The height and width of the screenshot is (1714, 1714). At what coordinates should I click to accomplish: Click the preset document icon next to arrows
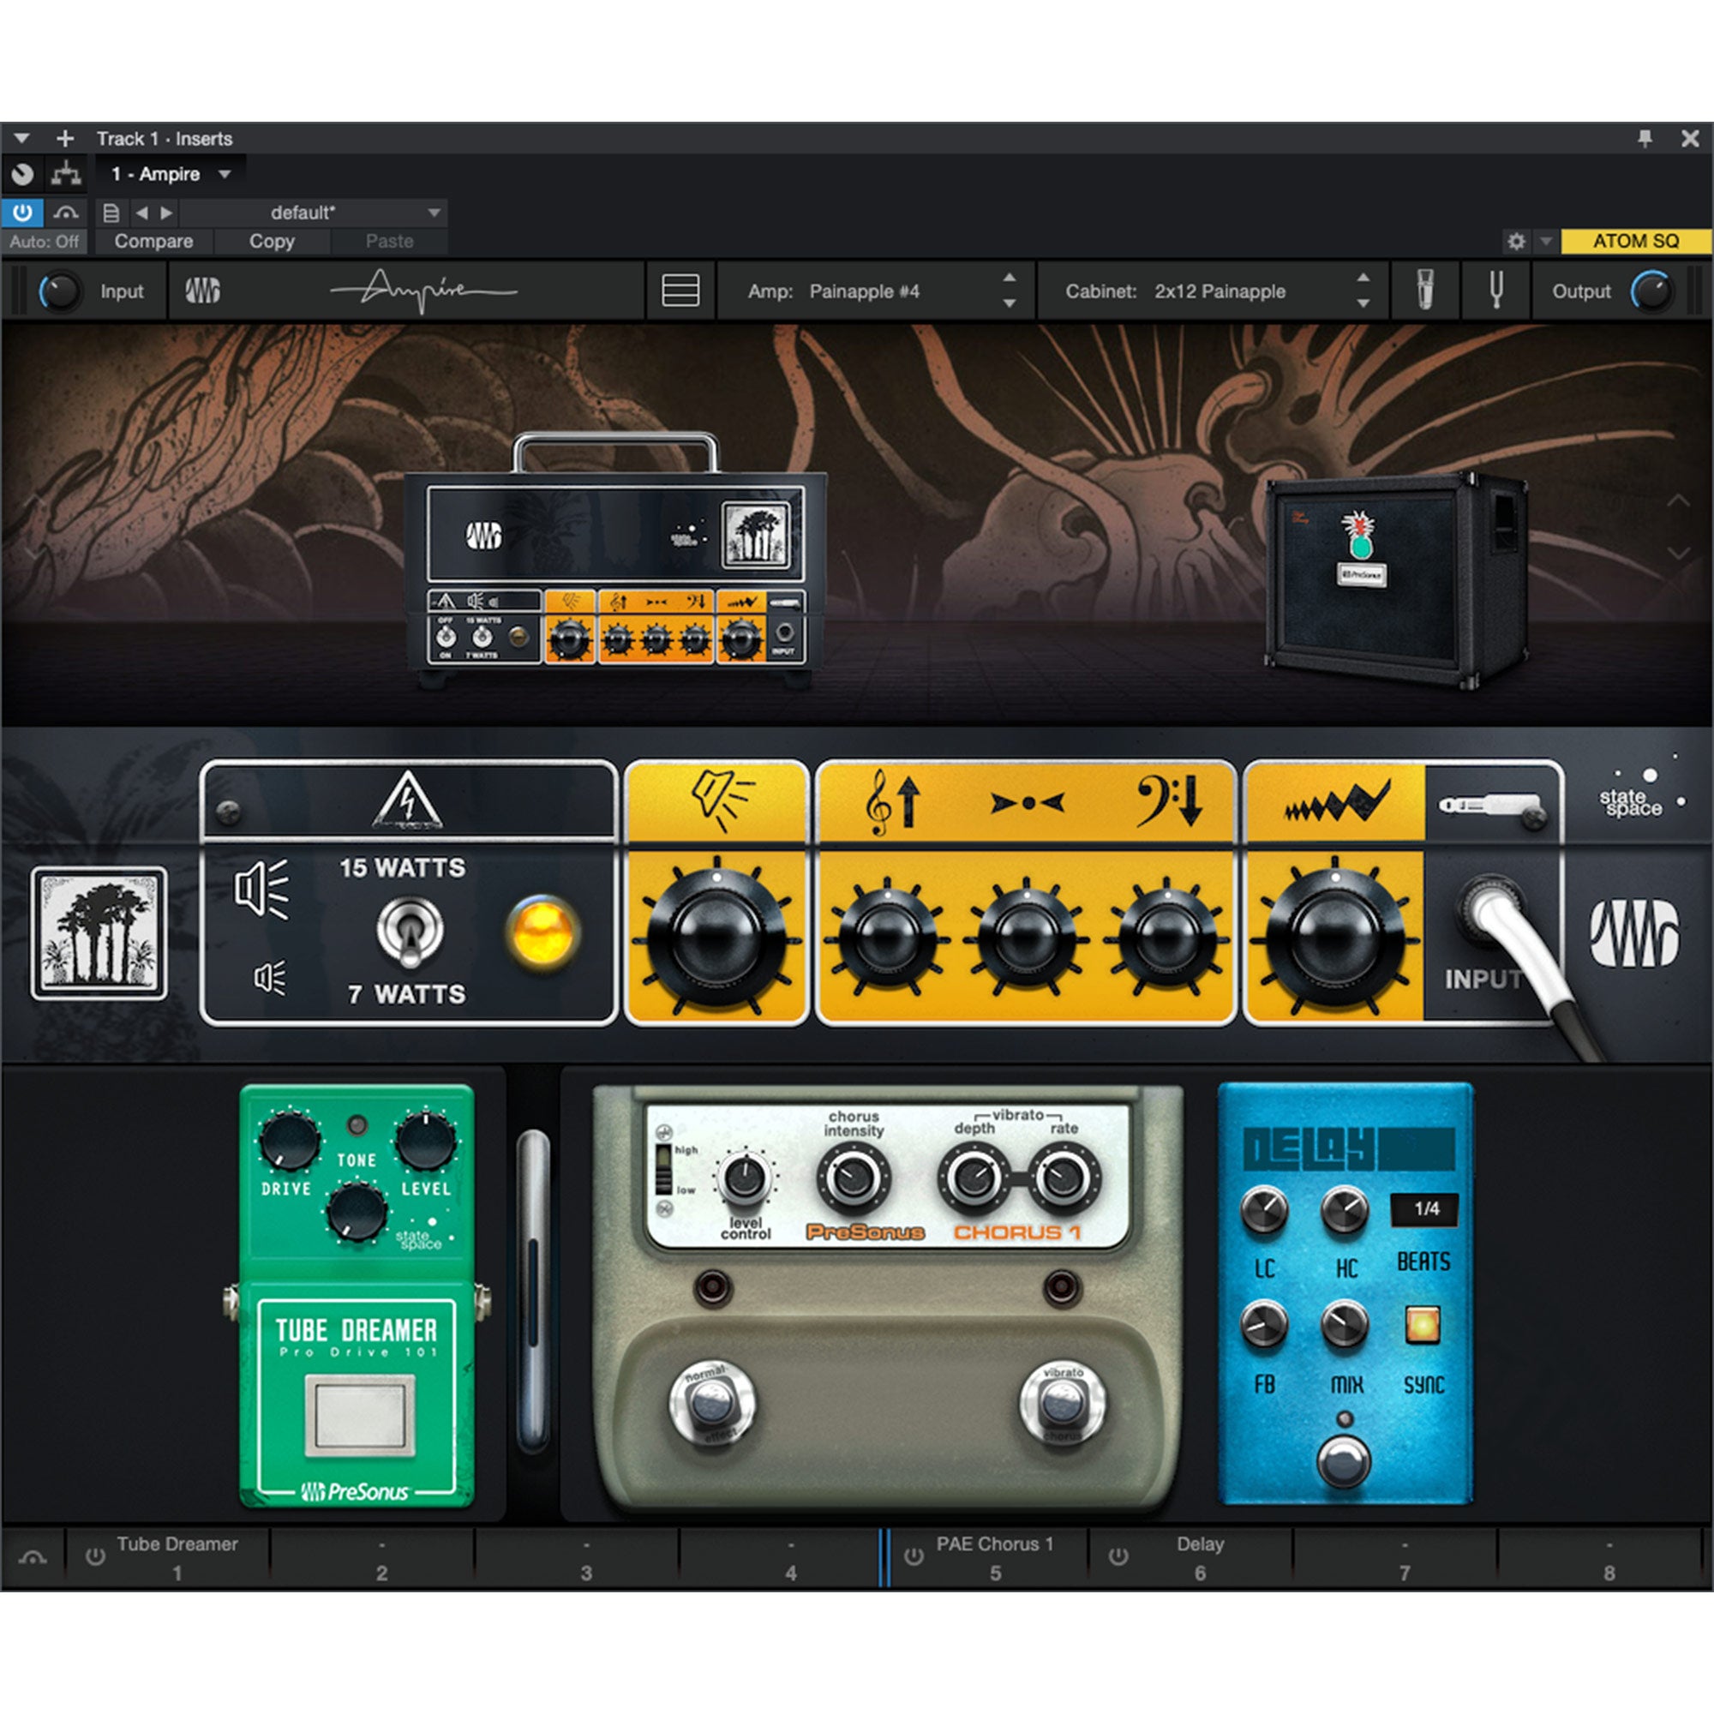[110, 212]
